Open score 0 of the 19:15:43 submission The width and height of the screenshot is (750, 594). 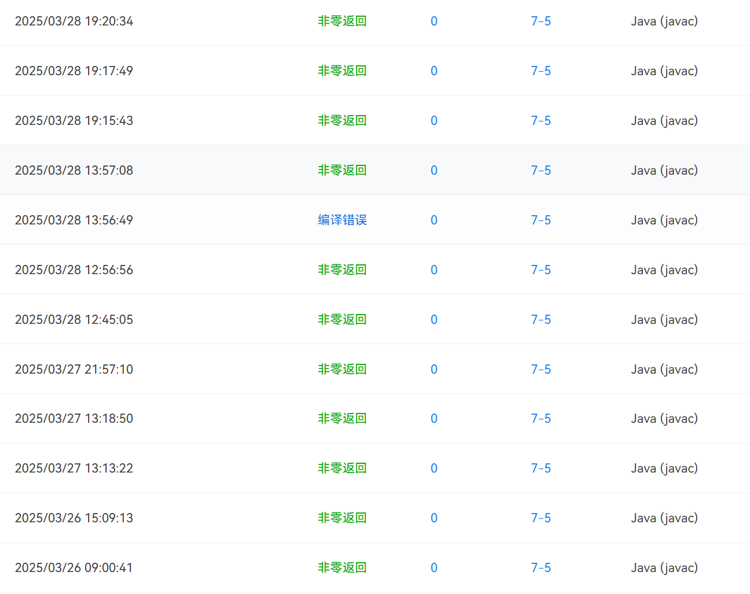[434, 120]
